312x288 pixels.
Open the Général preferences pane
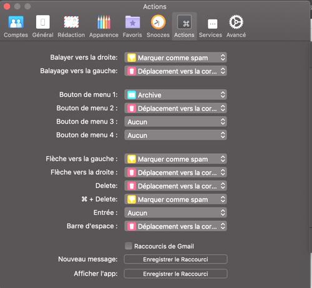[x=42, y=26]
